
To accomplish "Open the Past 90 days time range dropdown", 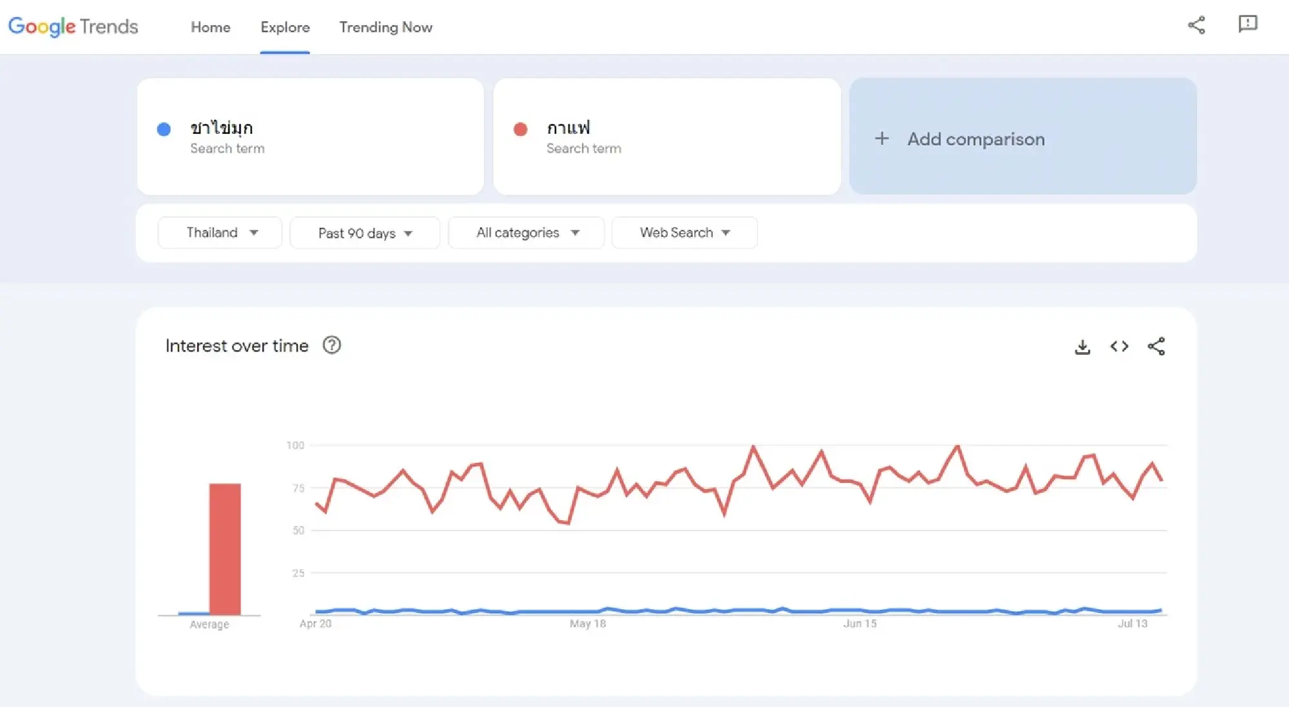I will (364, 232).
